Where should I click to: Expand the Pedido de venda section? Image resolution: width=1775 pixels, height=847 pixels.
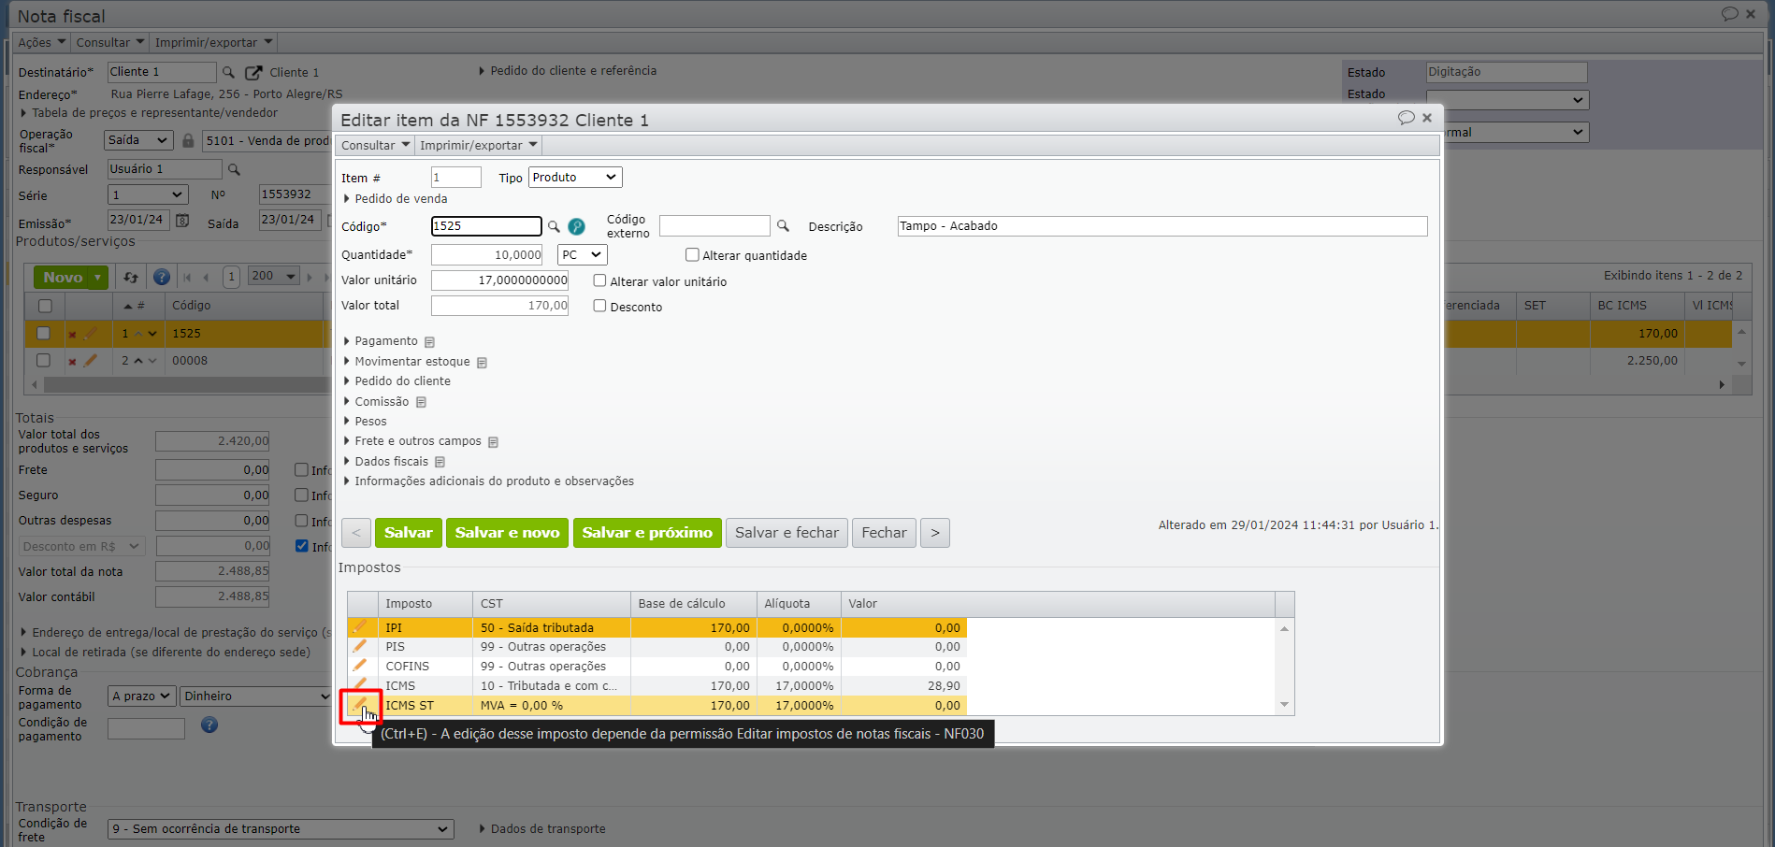click(396, 198)
